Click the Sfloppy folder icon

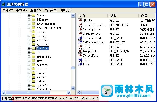(33, 20)
